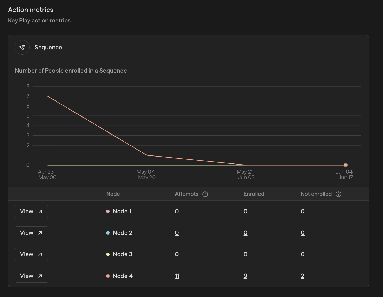Click the arrow icon in Node 2 View button
The image size is (383, 297).
point(40,233)
